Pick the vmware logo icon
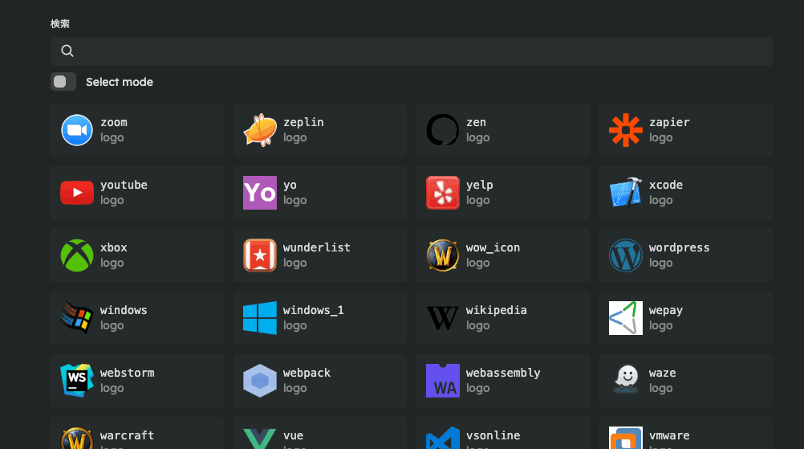 [x=626, y=438]
